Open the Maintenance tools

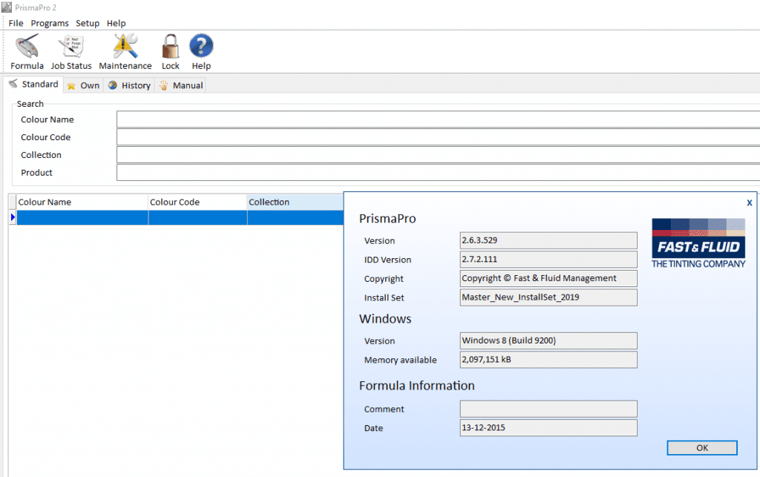click(124, 50)
